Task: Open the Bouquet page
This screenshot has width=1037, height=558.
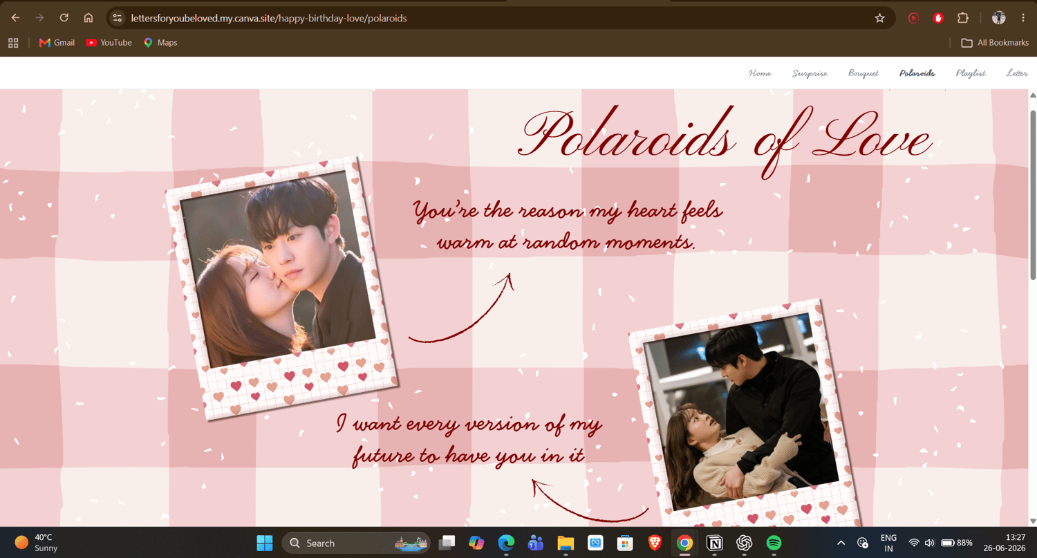Action: coord(863,73)
